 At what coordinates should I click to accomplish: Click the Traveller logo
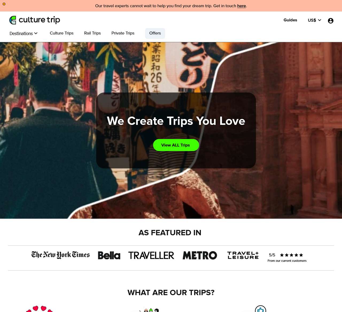[x=151, y=255]
